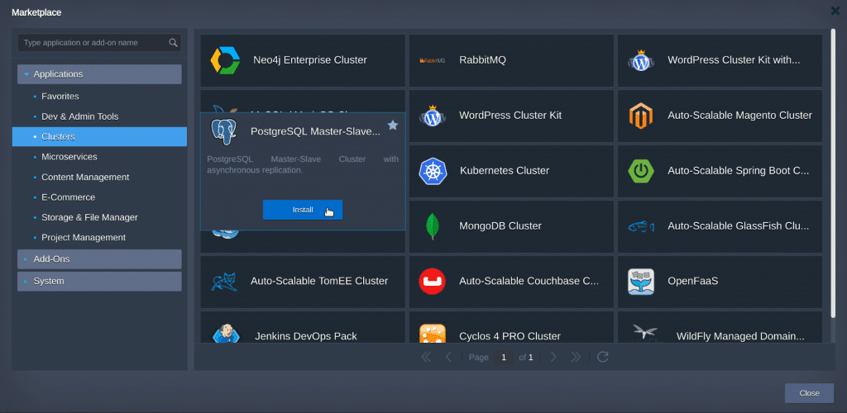This screenshot has width=847, height=413.
Task: Click 'Auto-Scalable Spring Boot C...' title
Action: 739,170
